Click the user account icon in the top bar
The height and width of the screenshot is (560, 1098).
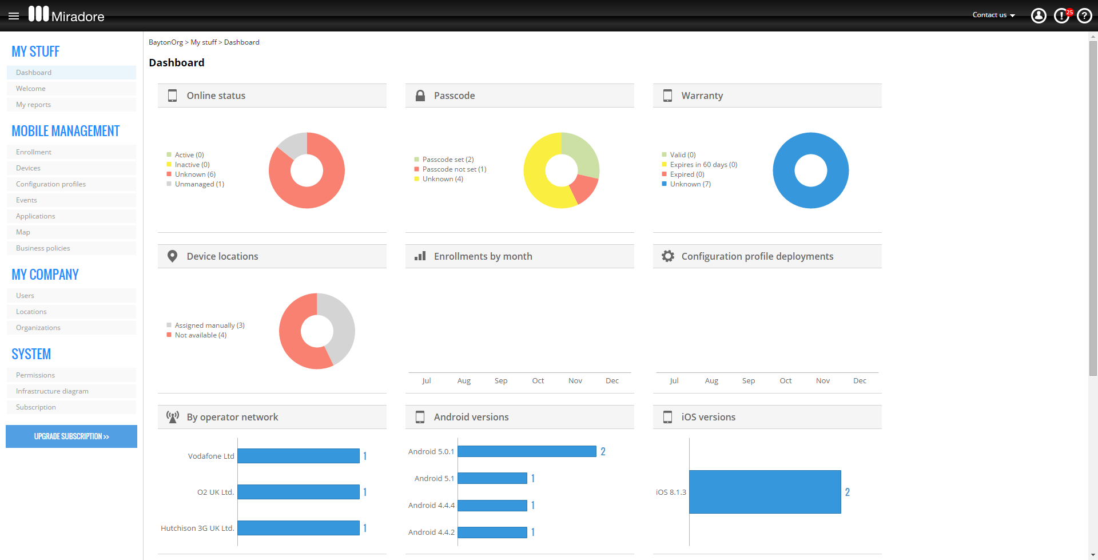coord(1039,15)
